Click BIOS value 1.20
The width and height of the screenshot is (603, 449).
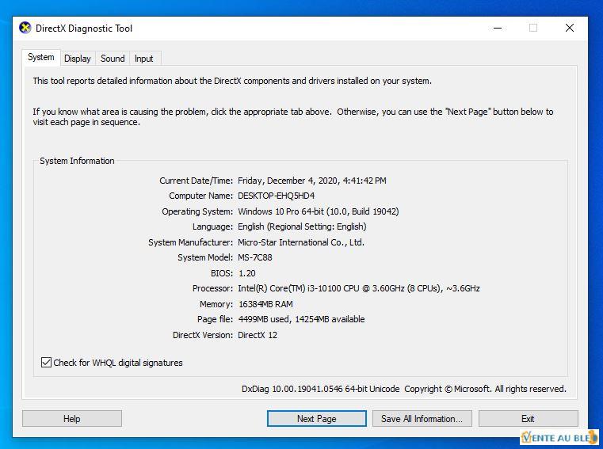coord(247,273)
